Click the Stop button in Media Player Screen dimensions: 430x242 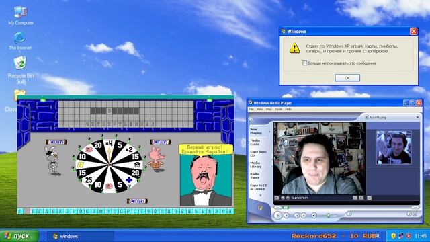click(286, 216)
